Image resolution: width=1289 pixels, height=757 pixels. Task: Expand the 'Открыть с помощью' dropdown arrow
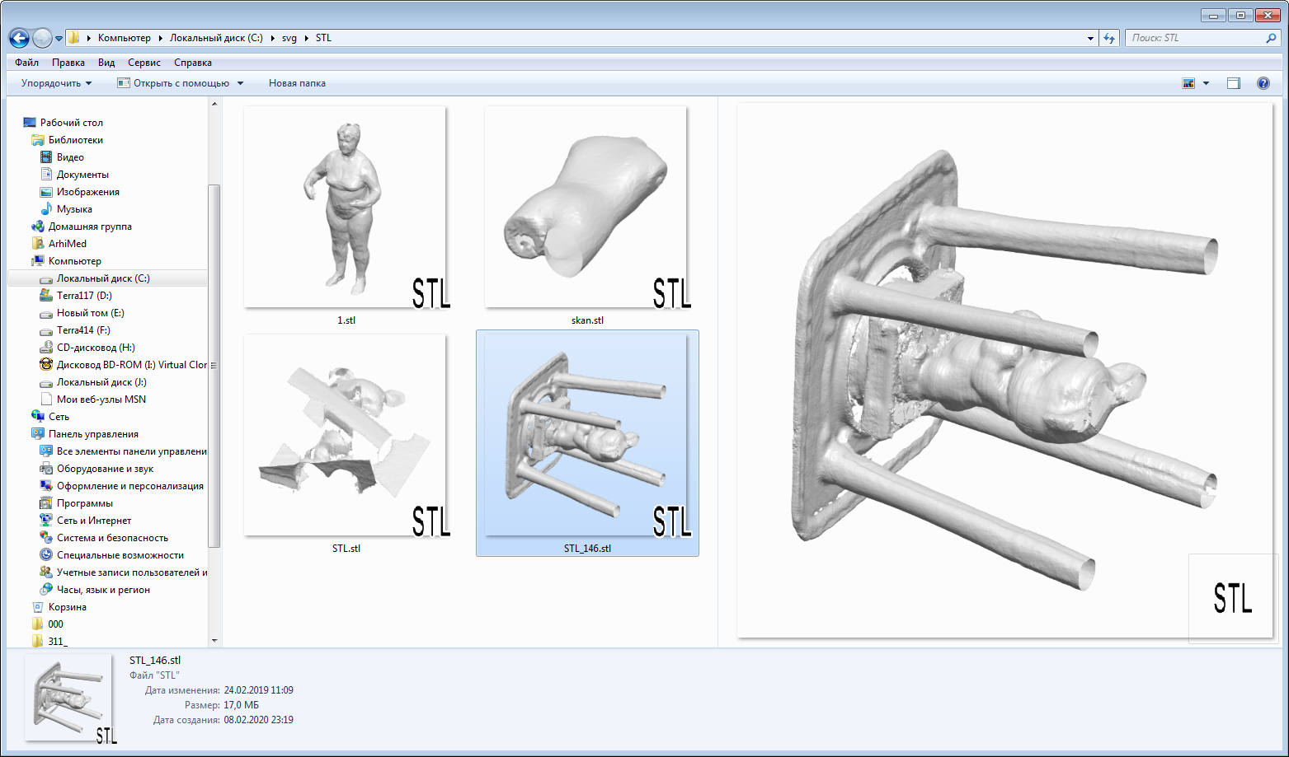pos(241,83)
